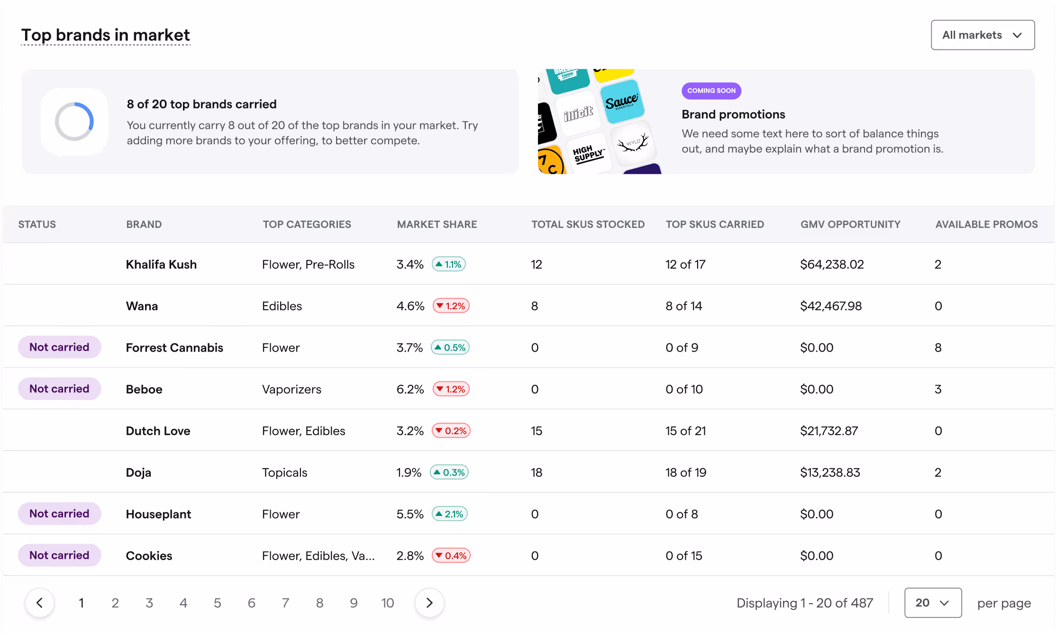The image size is (1056, 634).
Task: Sort by Market Share column header
Action: (x=437, y=225)
